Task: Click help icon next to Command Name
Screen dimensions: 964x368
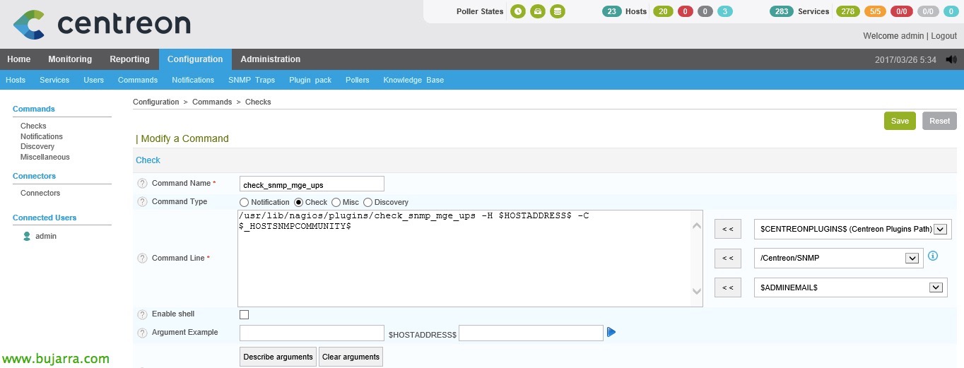Action: [x=142, y=184]
